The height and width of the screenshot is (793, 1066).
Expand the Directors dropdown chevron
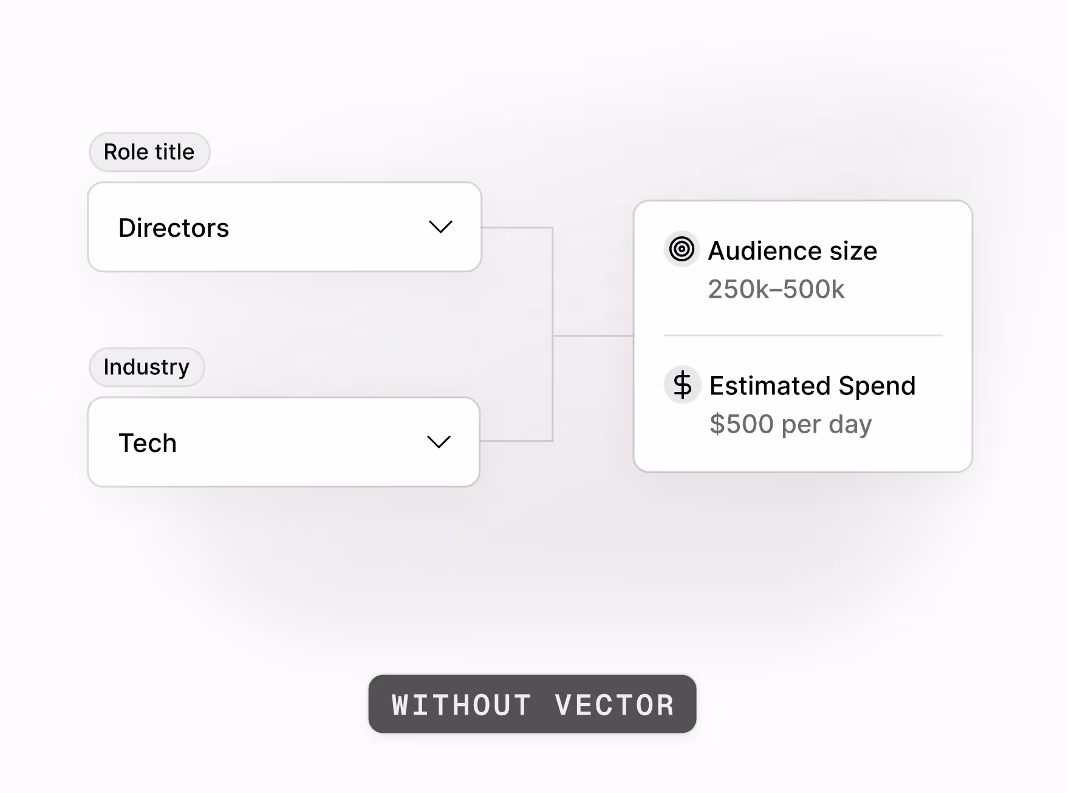(440, 227)
